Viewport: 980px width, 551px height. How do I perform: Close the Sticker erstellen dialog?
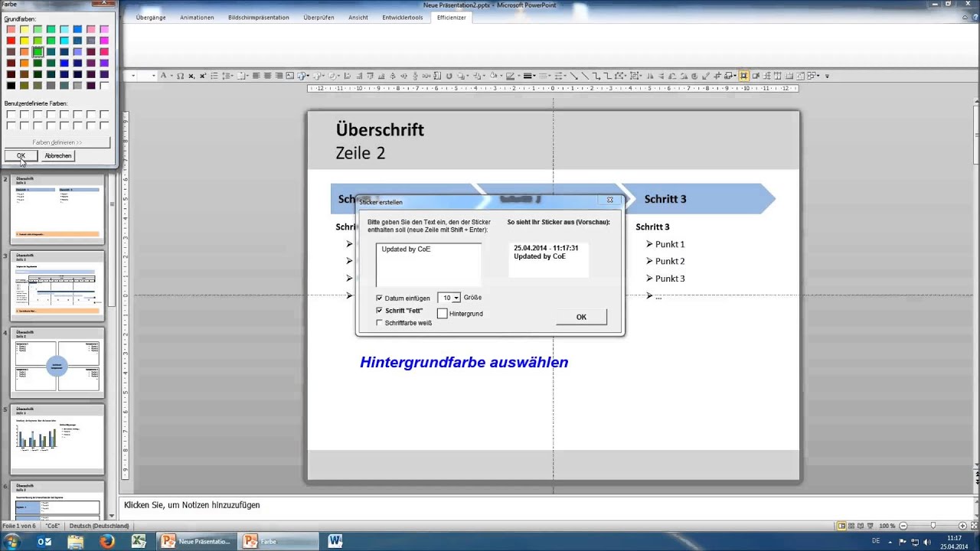coord(610,200)
